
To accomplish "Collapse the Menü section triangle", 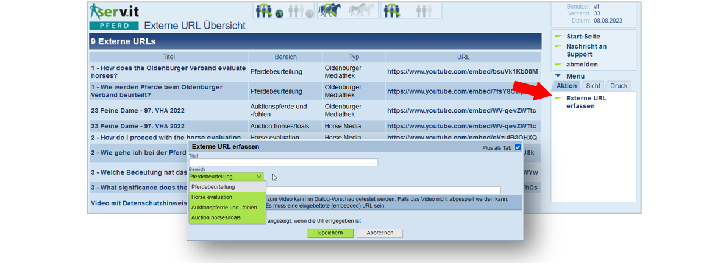I will click(x=558, y=76).
